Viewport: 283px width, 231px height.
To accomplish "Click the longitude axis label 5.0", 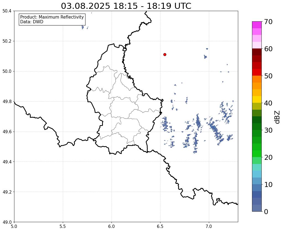I will pyautogui.click(x=14, y=227).
